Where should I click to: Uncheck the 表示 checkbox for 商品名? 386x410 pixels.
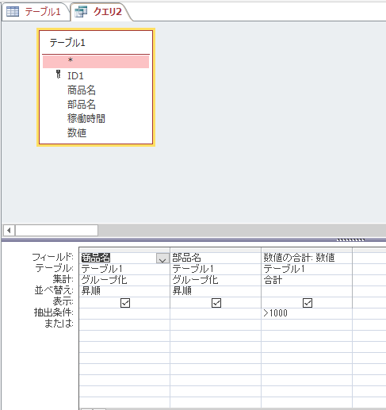[125, 303]
